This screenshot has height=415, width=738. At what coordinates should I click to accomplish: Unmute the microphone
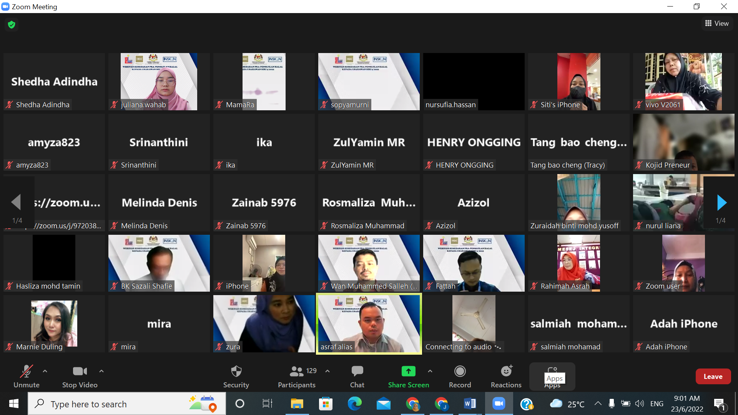(26, 372)
